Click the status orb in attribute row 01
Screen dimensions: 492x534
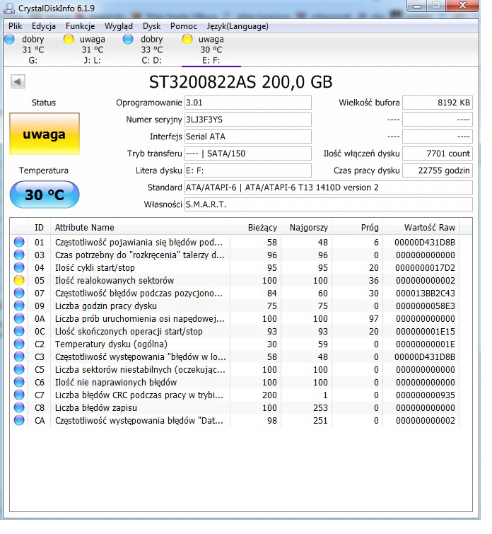pyautogui.click(x=19, y=242)
